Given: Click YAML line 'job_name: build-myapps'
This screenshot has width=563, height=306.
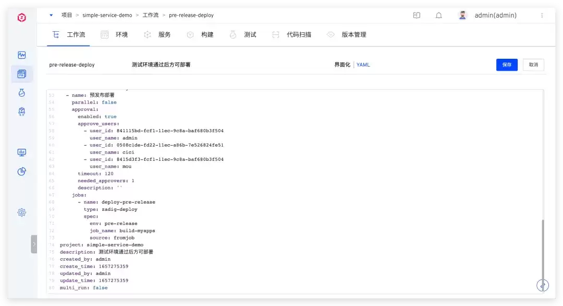Looking at the screenshot, I should click(123, 231).
